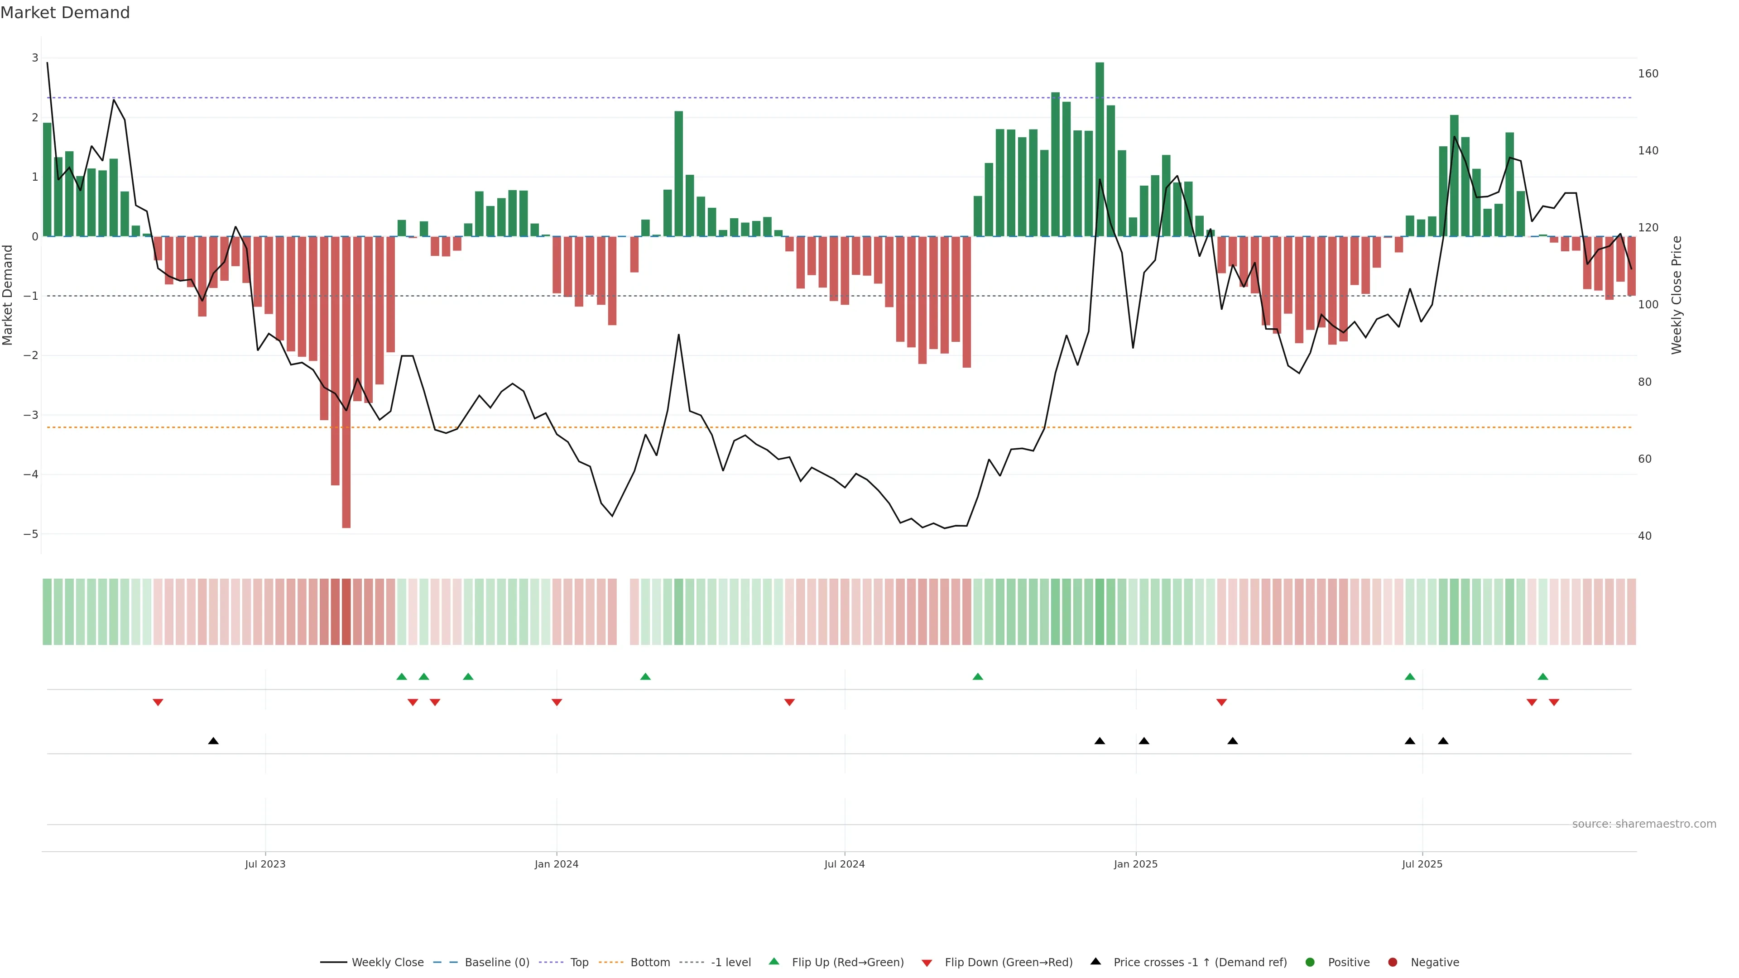Image resolution: width=1739 pixels, height=978 pixels.
Task: Click the green Positive legend dot
Action: [1310, 963]
